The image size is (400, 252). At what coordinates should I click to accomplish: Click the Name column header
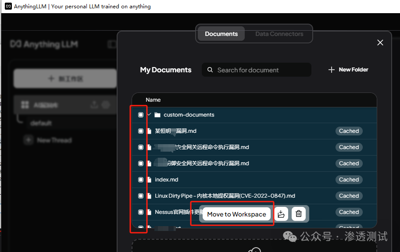[153, 100]
